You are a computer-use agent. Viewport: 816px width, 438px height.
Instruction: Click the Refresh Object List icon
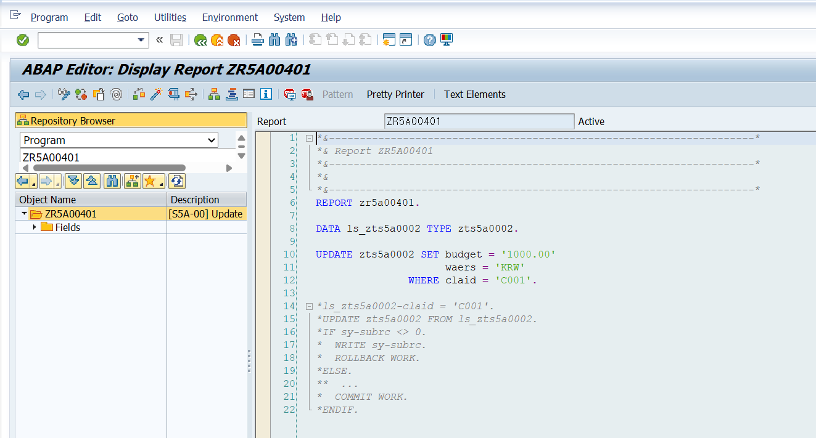[177, 181]
